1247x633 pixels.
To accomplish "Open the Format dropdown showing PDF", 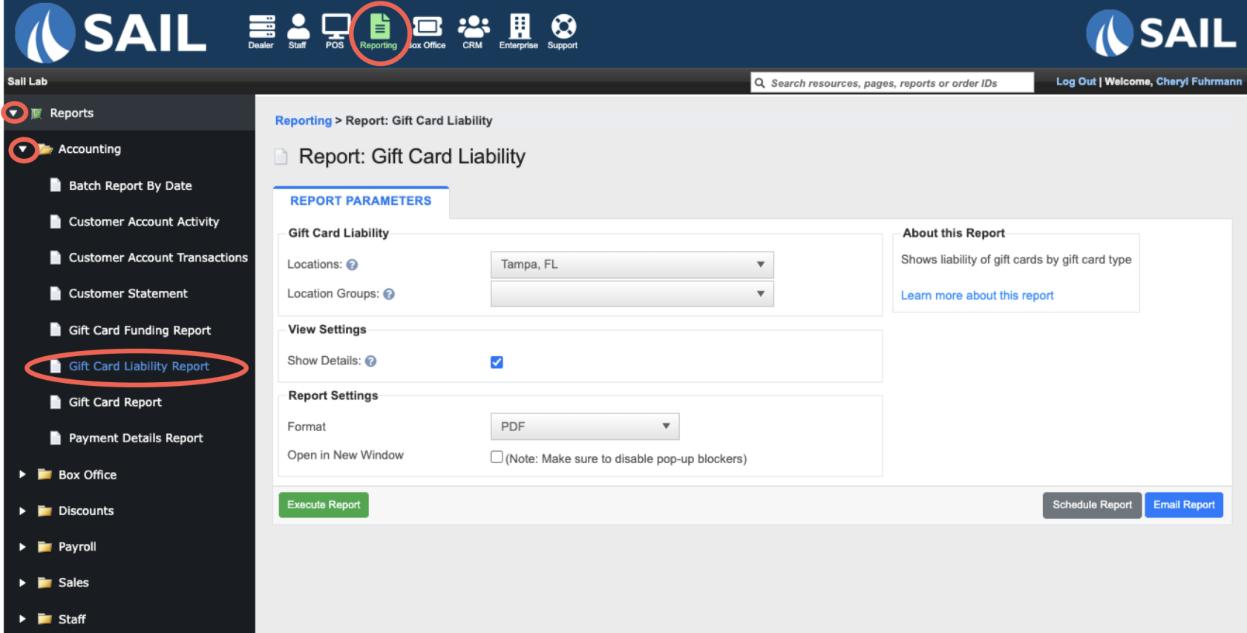I will (x=585, y=427).
